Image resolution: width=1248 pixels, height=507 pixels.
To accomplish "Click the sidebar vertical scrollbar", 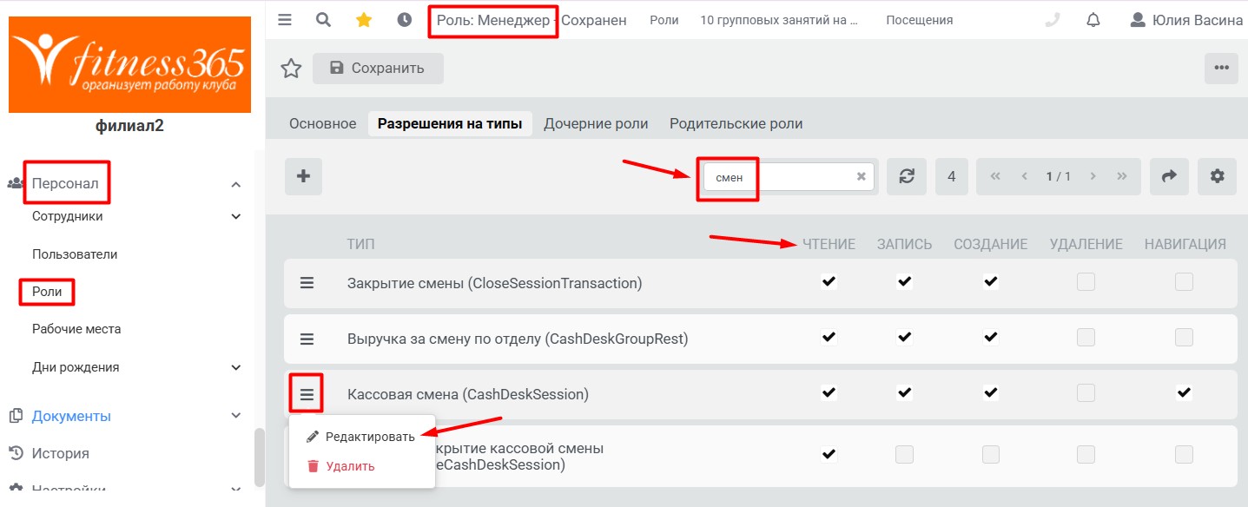I will pos(259,458).
